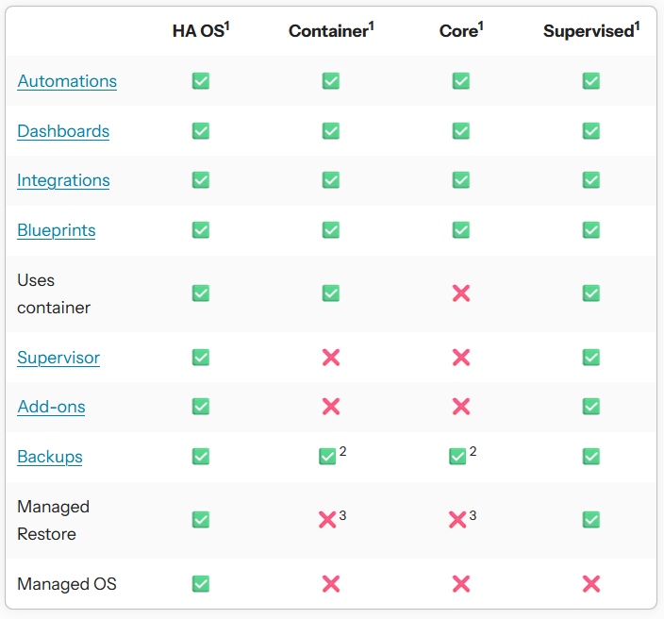The height and width of the screenshot is (619, 664).
Task: Open the Supervisor link
Action: (58, 358)
